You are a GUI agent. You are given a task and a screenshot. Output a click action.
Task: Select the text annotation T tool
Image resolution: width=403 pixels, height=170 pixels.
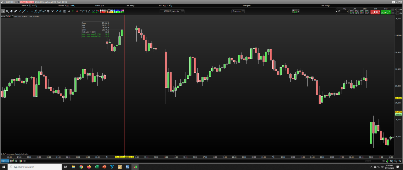(x=65, y=11)
